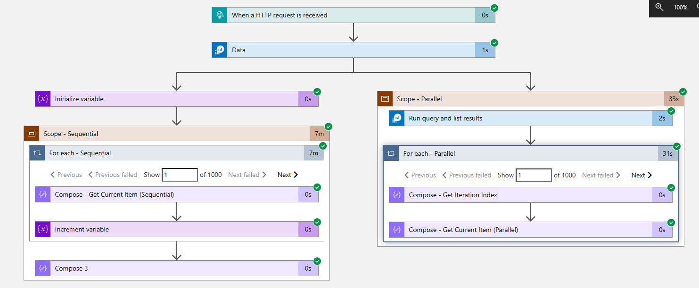Open Compose - Get Current Item (Parallel) action

(528, 230)
